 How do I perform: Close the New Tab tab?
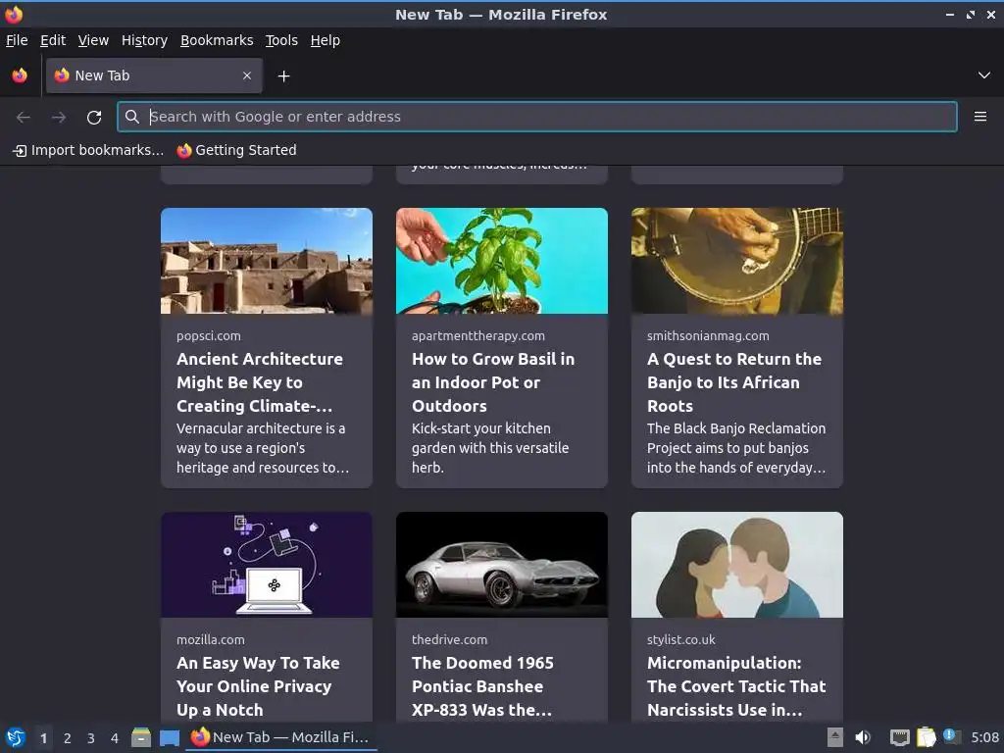pos(247,75)
